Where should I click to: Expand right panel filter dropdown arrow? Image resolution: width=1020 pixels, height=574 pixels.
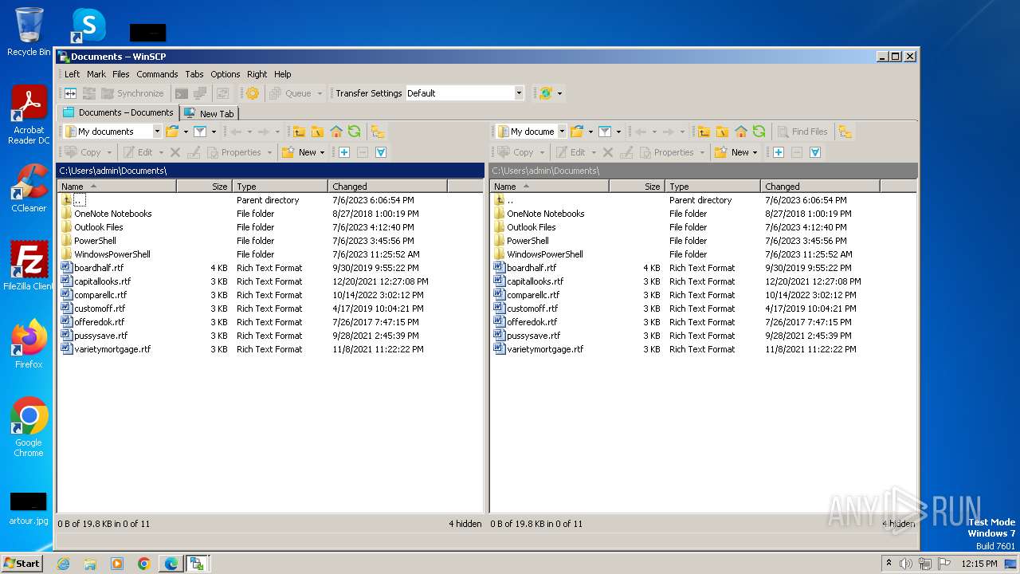(x=618, y=132)
